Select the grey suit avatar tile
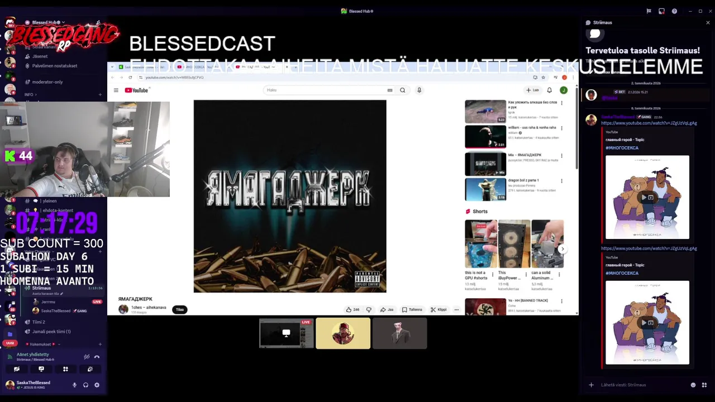 pos(399,333)
